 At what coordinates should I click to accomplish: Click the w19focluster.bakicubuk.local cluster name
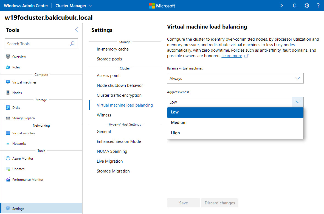pos(49,17)
